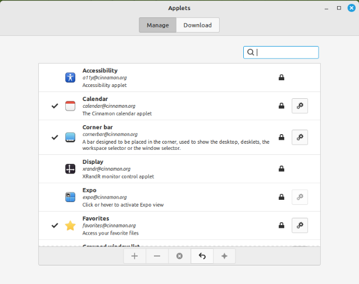
Task: Click 'Accessibility applet' description text
Action: 104,85
